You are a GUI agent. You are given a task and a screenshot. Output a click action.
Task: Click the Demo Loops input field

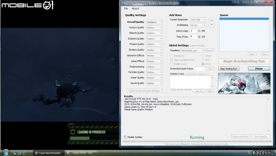point(193,31)
